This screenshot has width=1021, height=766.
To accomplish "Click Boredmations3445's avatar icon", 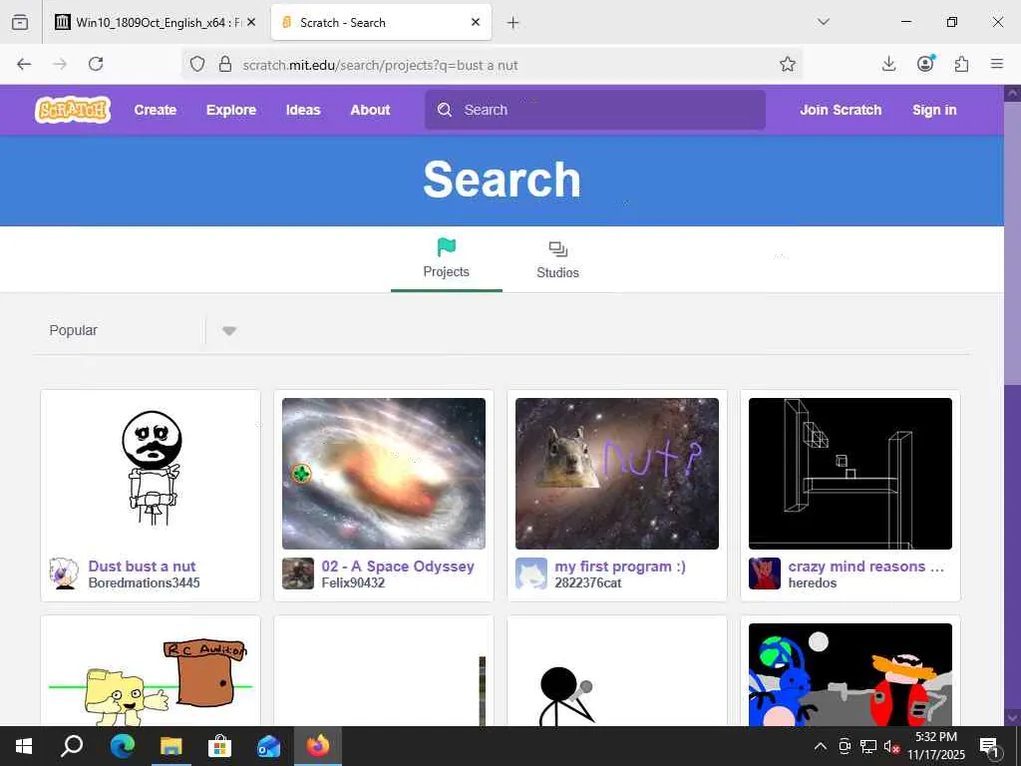I will click(65, 574).
